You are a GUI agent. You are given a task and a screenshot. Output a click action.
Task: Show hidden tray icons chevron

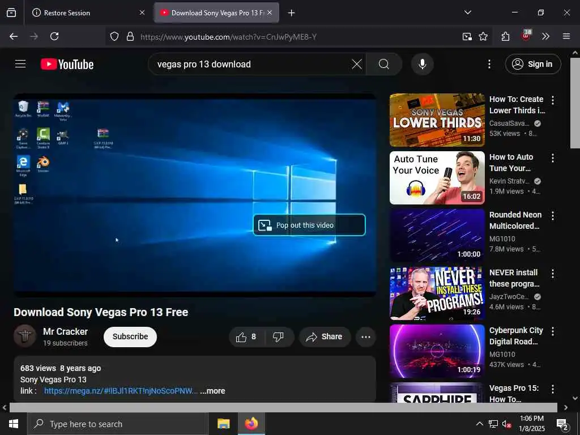479,424
